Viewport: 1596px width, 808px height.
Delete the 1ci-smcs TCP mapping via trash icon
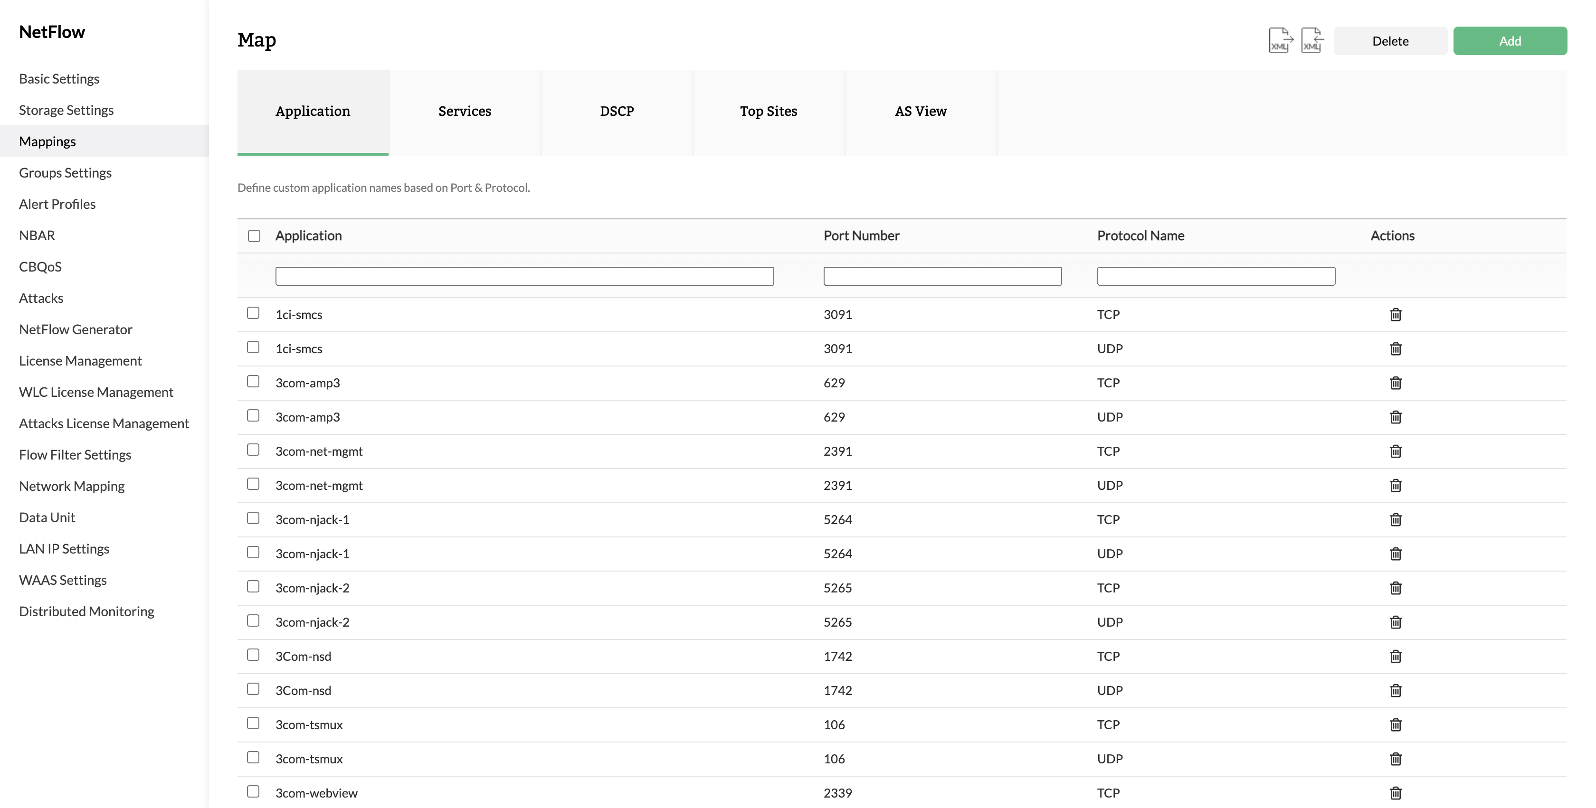click(1395, 315)
